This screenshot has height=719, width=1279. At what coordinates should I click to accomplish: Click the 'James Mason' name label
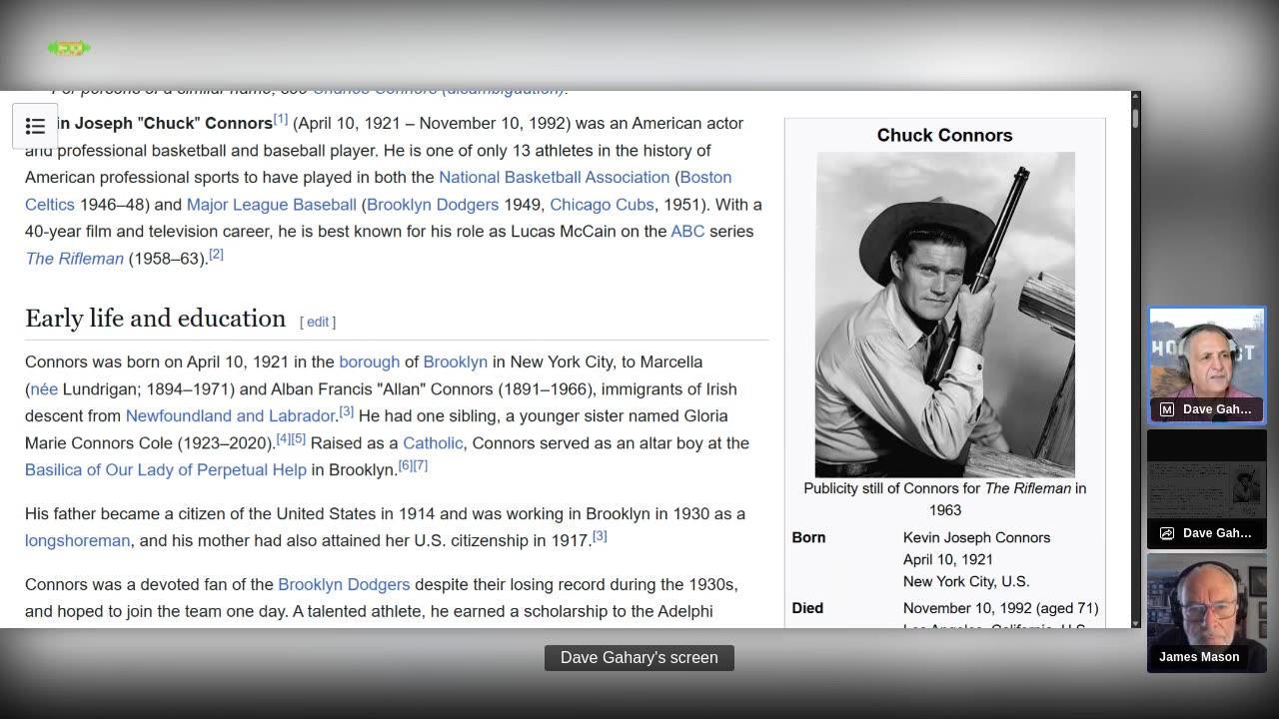point(1199,657)
